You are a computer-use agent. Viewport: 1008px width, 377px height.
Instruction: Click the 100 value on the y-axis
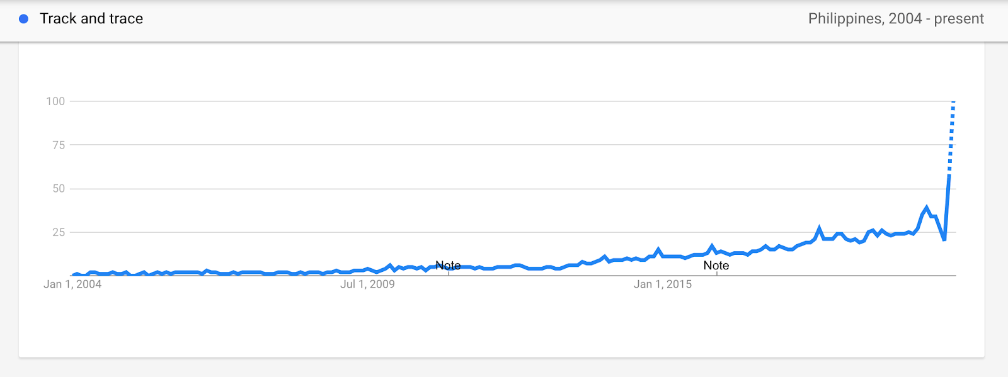coord(55,101)
